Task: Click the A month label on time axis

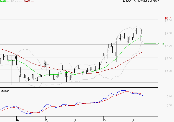Action: click(18, 120)
